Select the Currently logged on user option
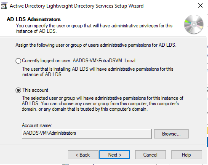208x165 pixels. coord(18,61)
